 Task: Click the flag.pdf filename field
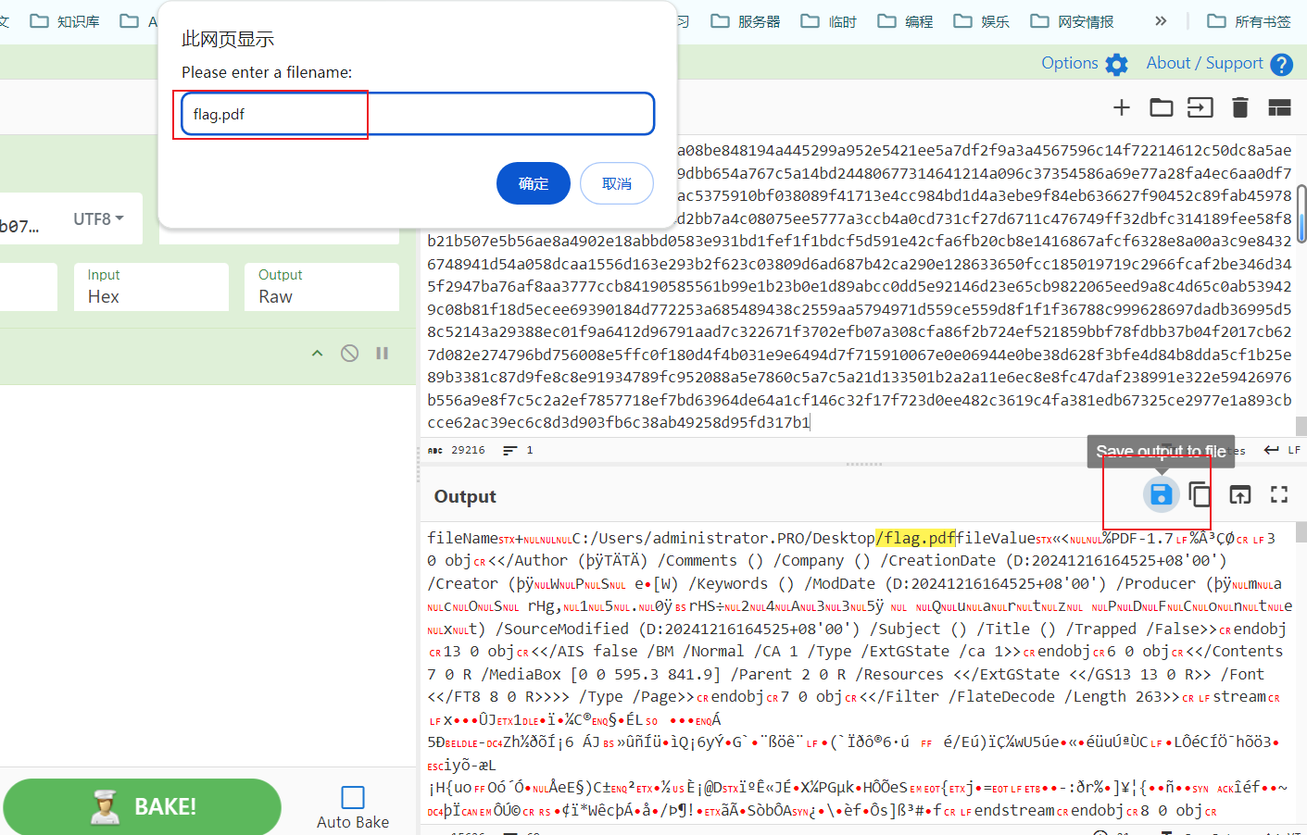click(x=418, y=114)
